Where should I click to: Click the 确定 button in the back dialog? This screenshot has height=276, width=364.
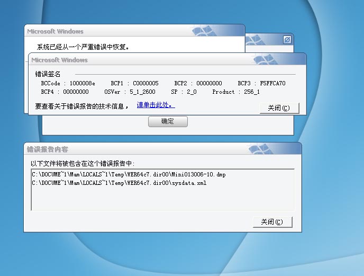pos(168,121)
